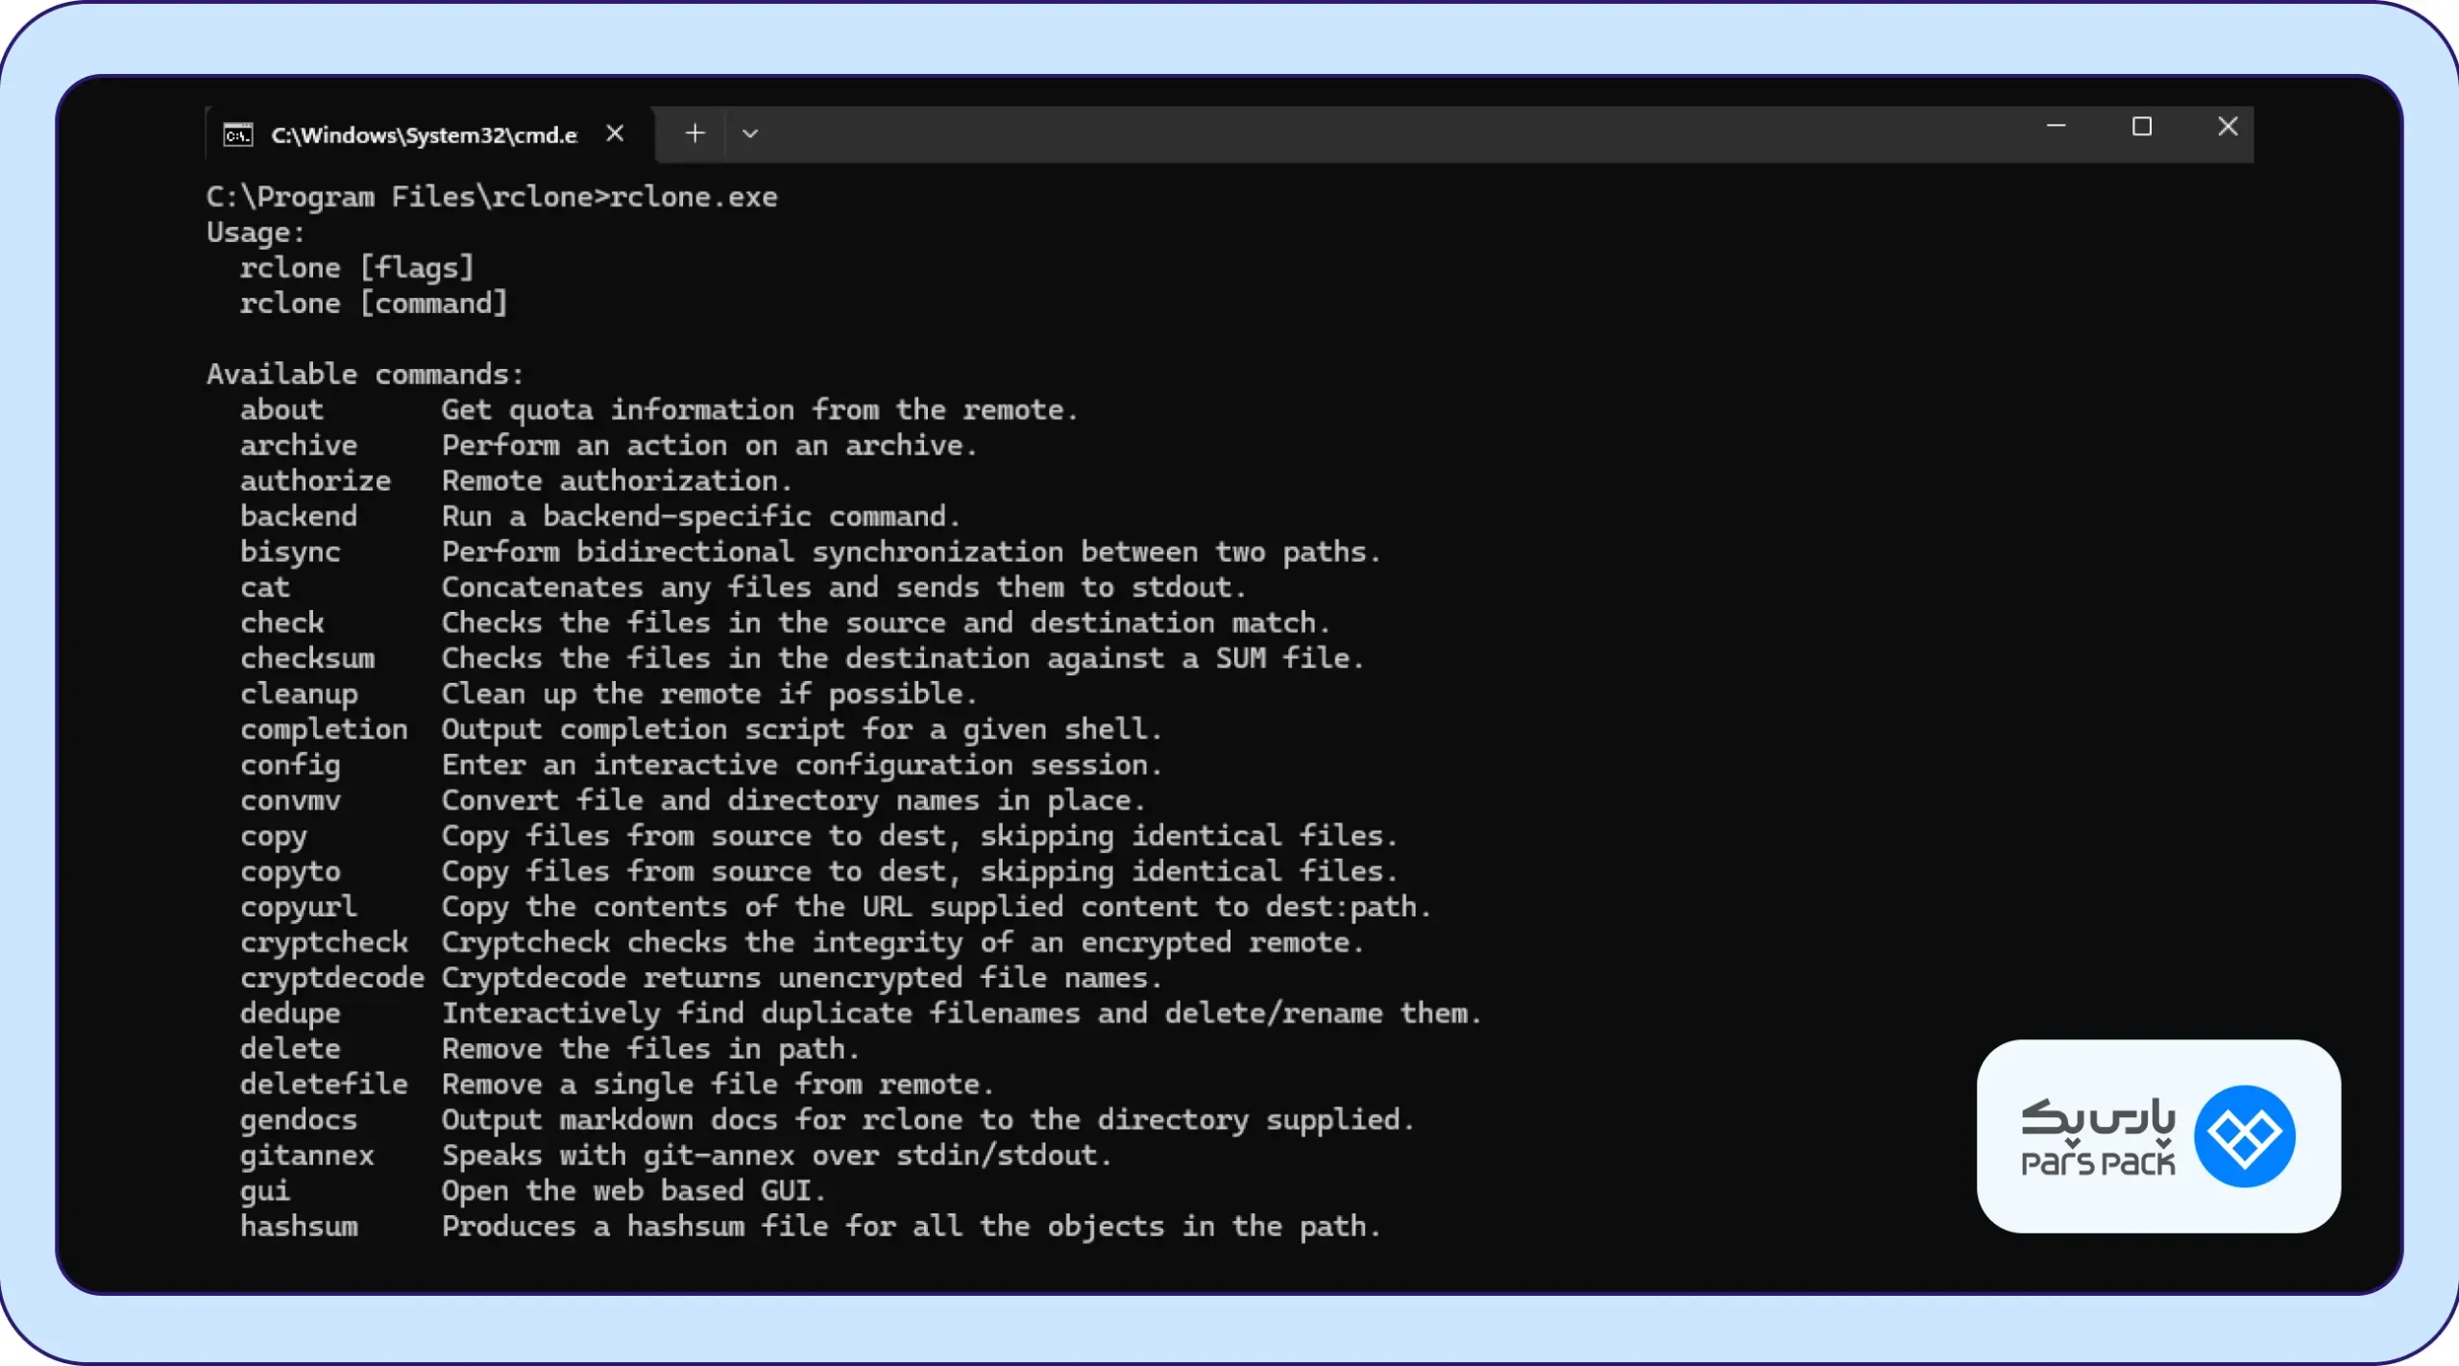
Task: Click the 'checksum' command name
Action: (307, 659)
